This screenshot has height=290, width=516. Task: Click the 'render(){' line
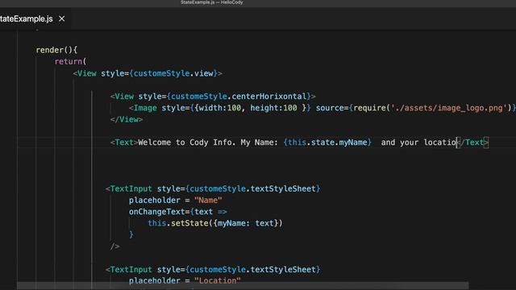56,50
